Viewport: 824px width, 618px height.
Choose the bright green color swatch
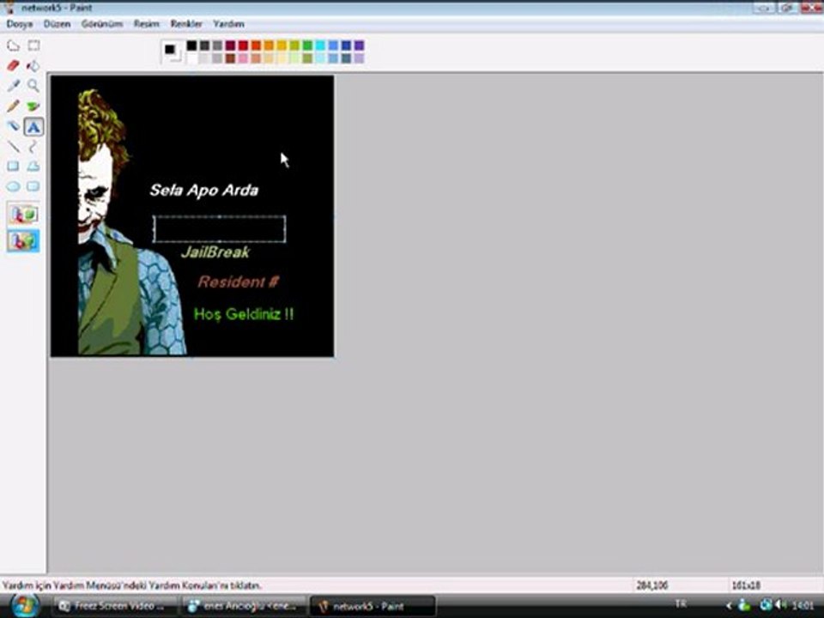click(x=307, y=45)
